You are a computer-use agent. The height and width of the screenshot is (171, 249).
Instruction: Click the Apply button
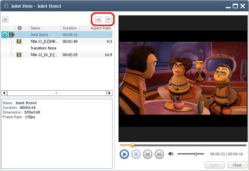[215, 165]
